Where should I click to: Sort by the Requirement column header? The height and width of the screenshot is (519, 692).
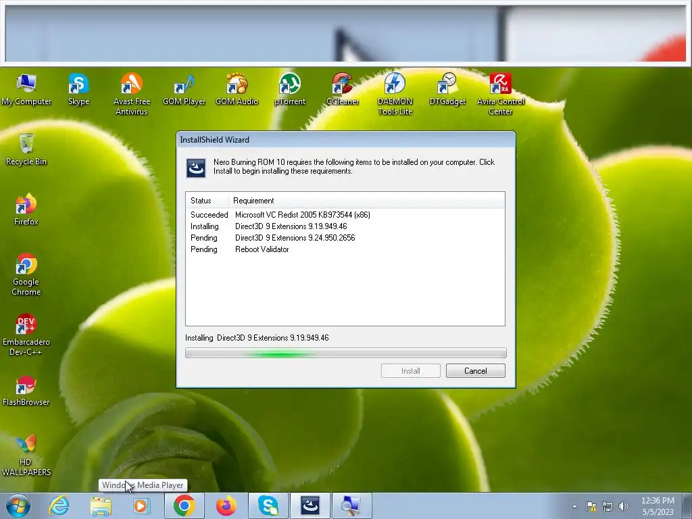coord(366,200)
